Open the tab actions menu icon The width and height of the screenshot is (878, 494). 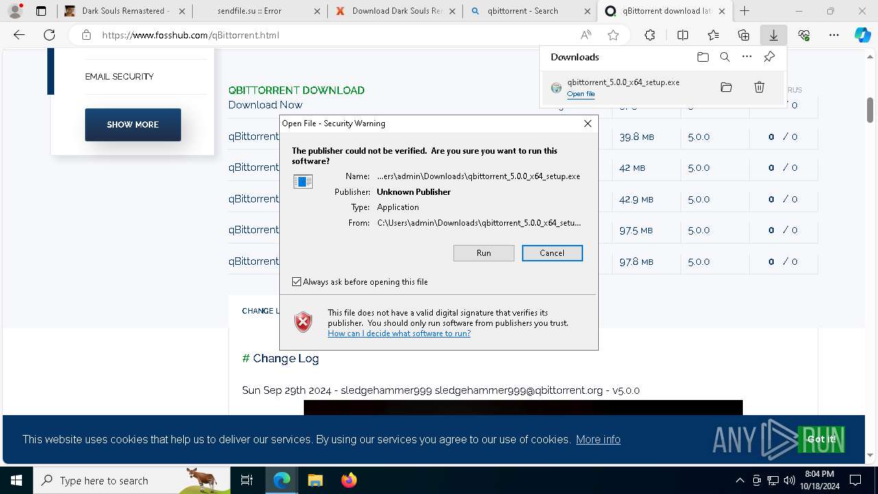41,11
